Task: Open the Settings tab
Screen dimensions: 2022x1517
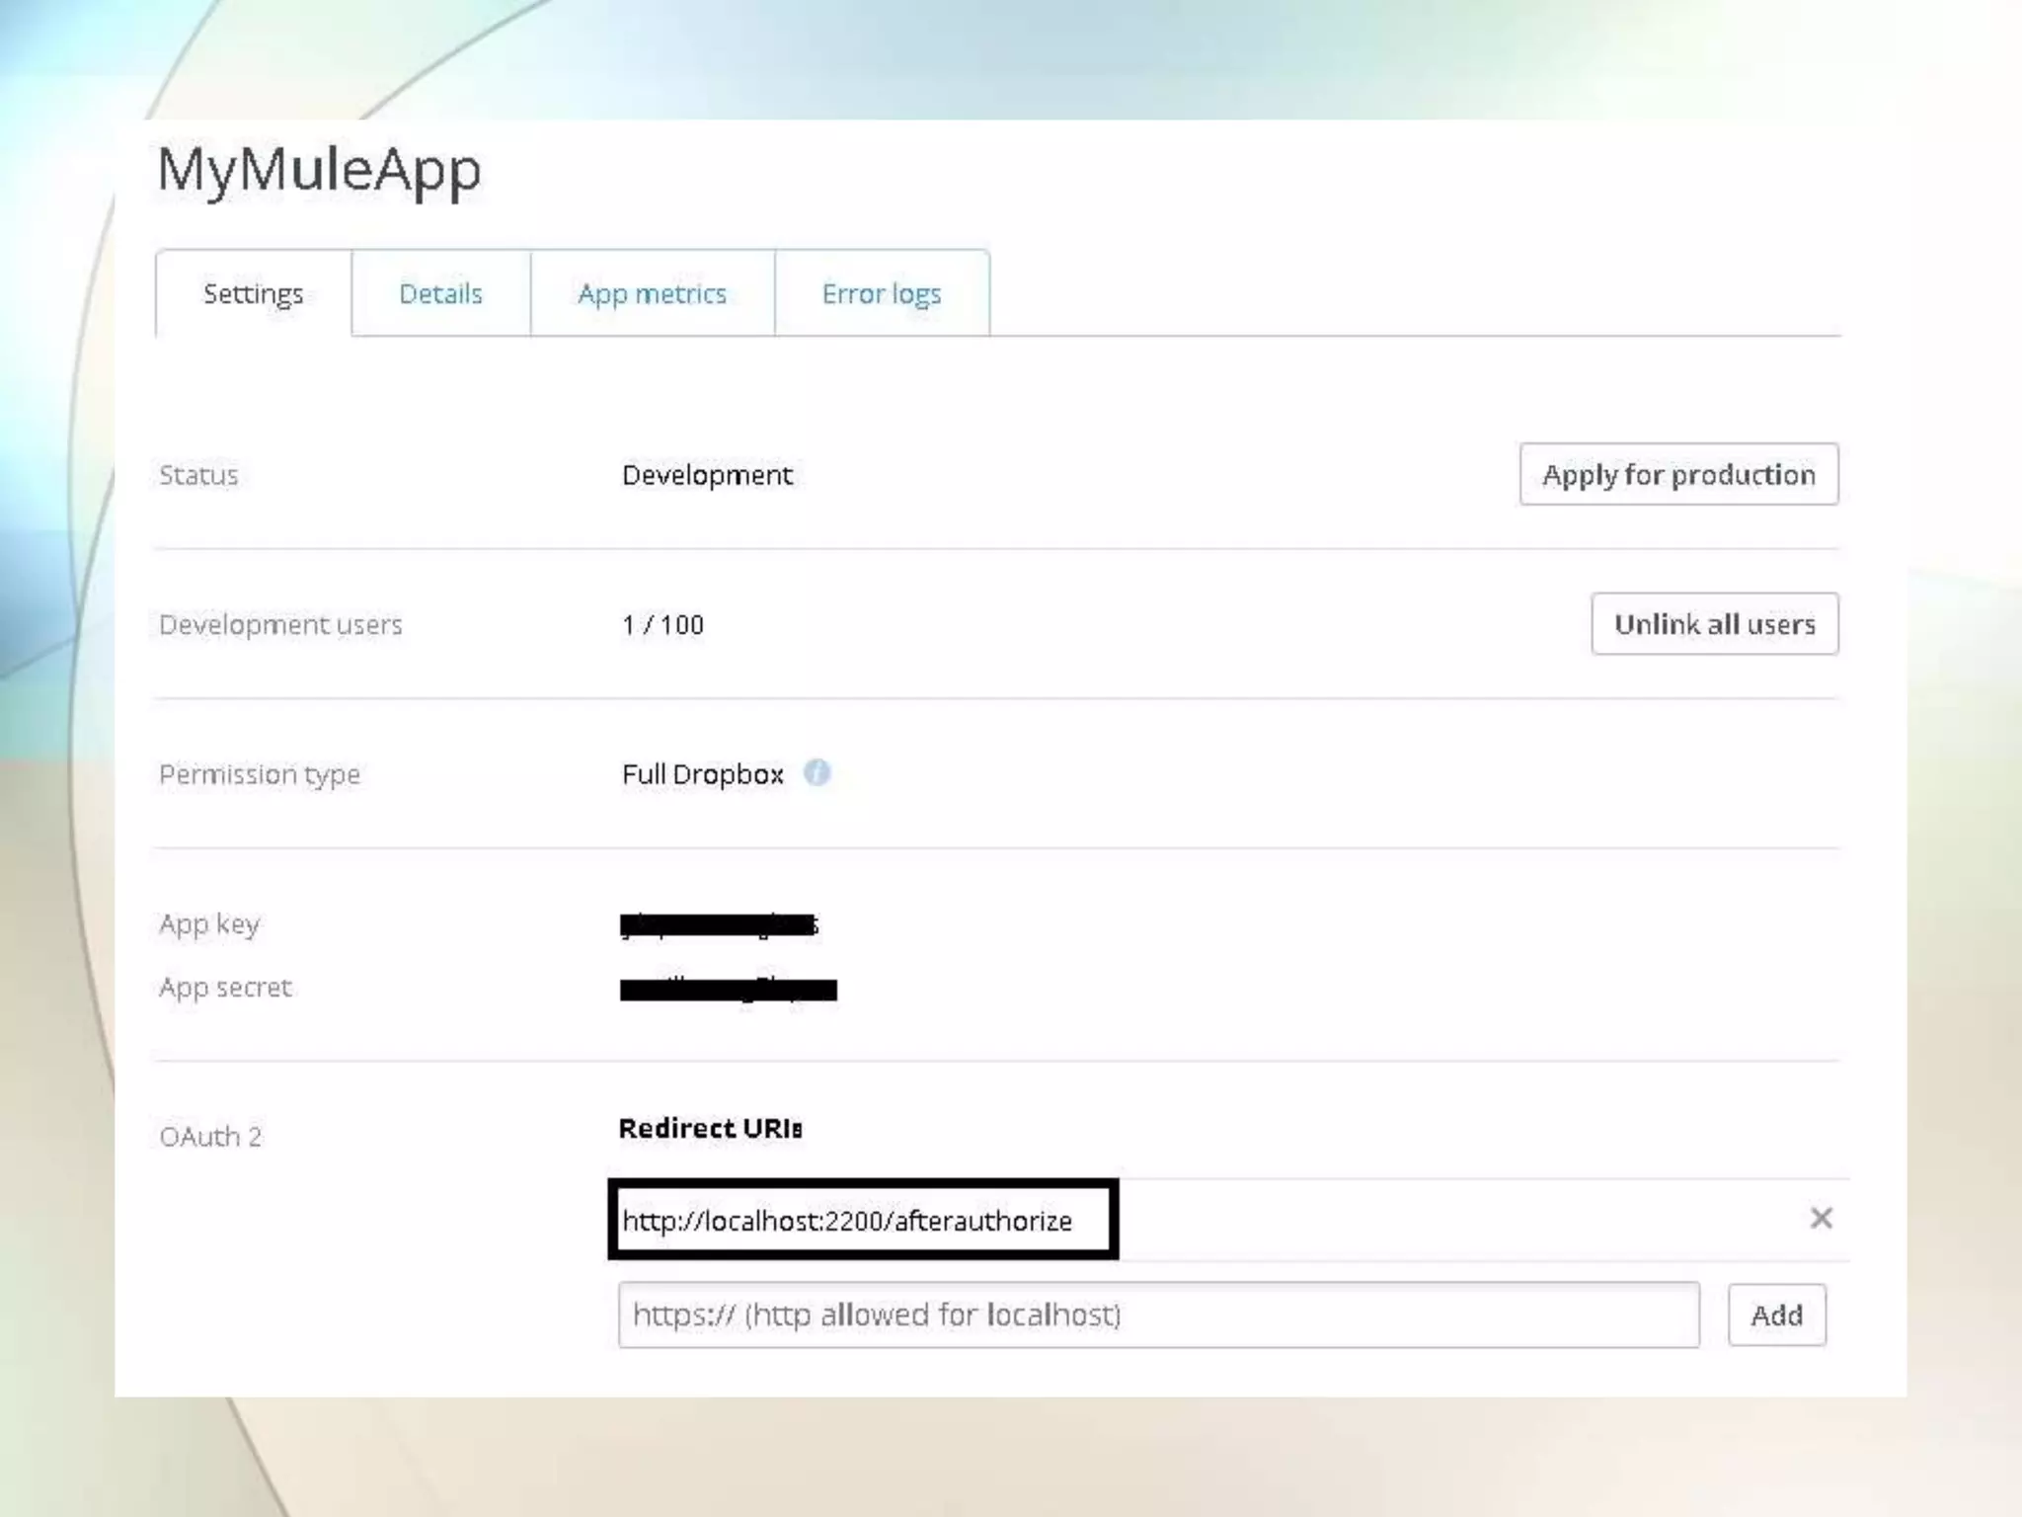Action: tap(253, 294)
